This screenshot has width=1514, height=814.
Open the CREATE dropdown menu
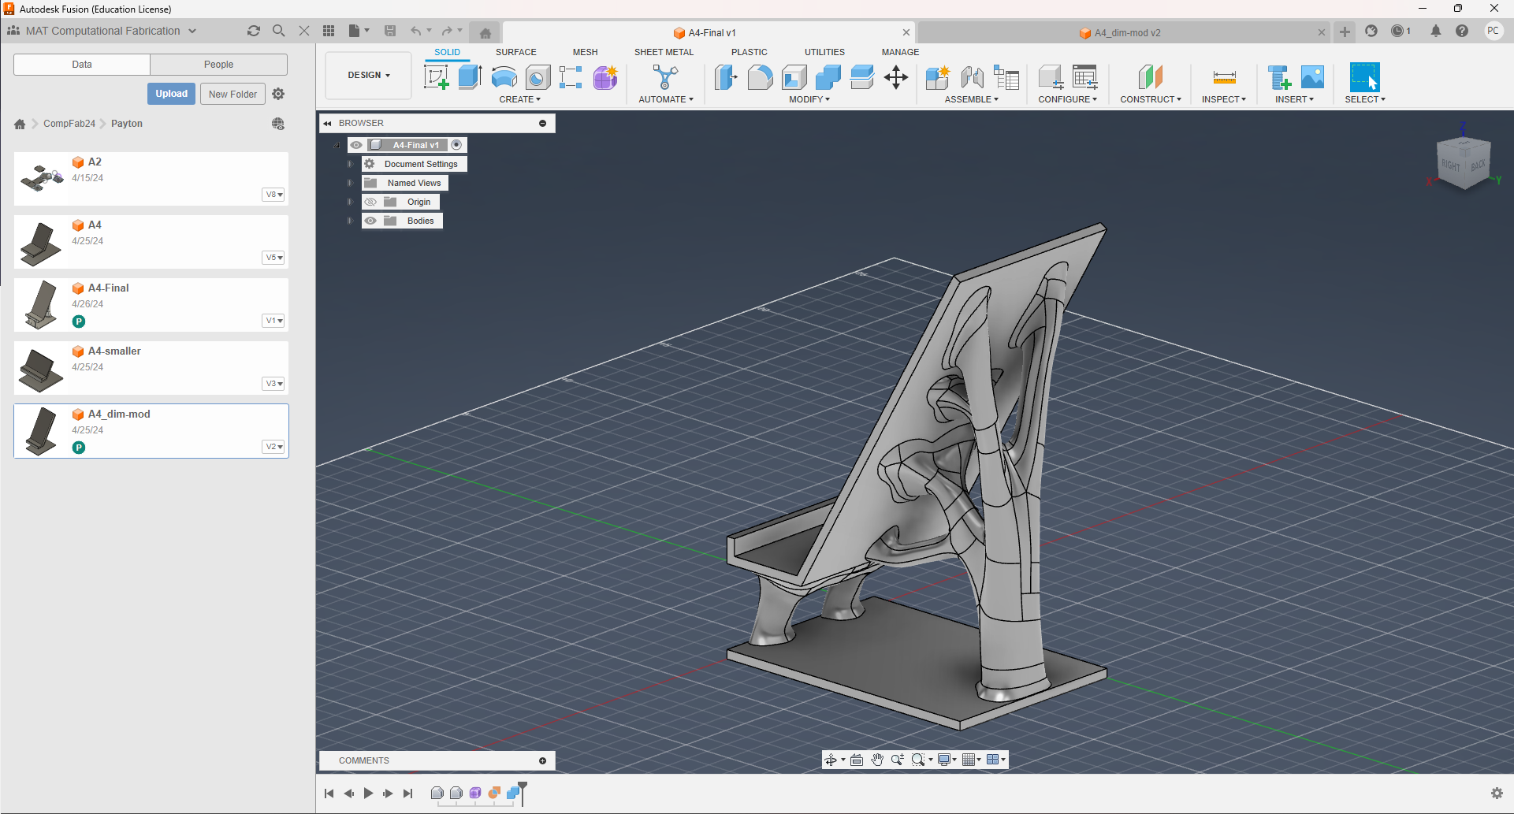tap(520, 99)
